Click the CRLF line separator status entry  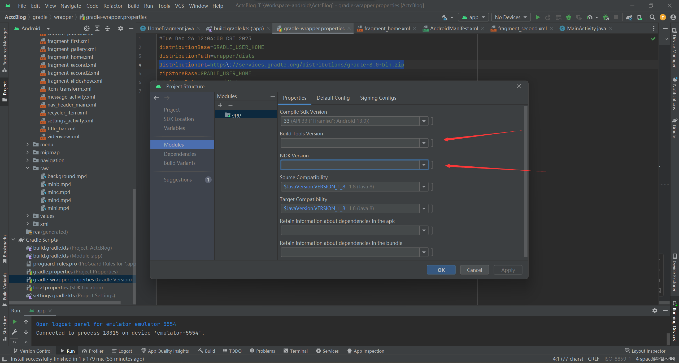coord(593,359)
